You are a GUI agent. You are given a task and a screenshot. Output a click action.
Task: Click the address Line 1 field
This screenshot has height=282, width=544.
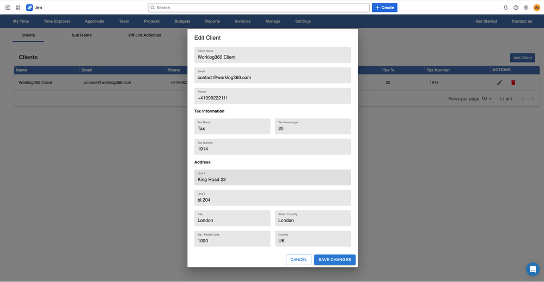point(273,178)
